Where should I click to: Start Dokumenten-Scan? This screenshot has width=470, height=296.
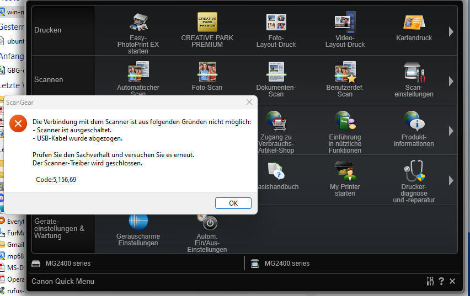(x=276, y=80)
